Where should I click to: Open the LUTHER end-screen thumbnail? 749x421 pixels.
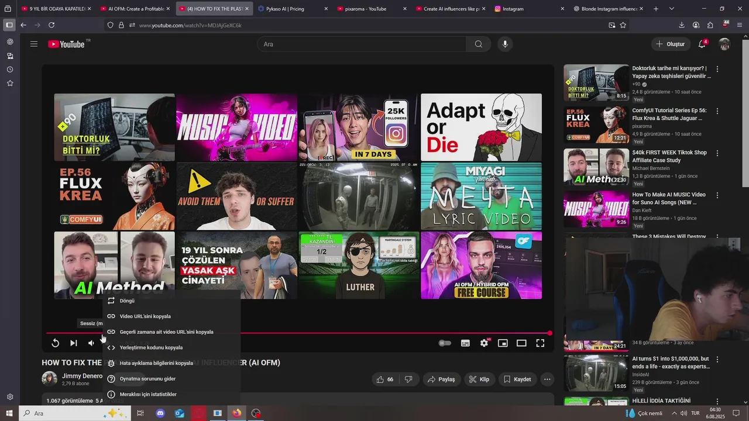coord(359,265)
